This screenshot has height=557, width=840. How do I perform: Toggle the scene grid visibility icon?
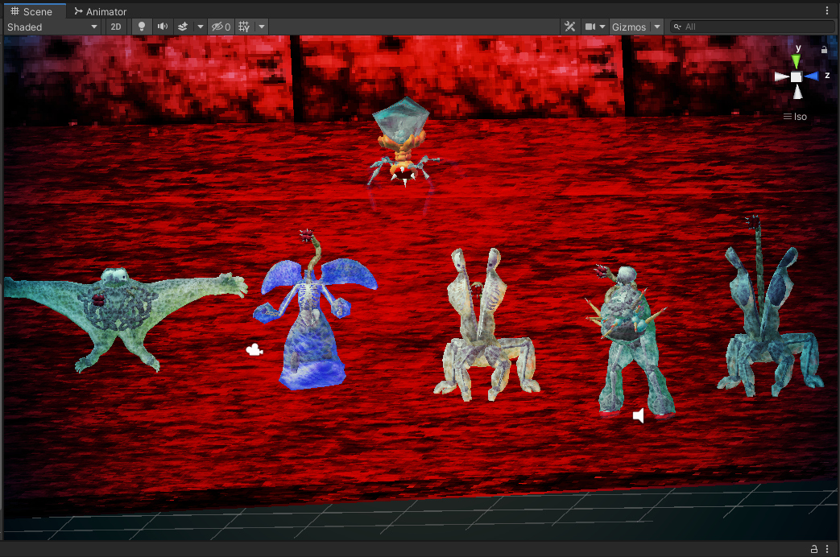[x=245, y=27]
